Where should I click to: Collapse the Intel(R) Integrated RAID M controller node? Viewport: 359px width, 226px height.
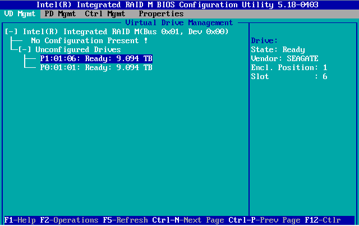(11, 31)
